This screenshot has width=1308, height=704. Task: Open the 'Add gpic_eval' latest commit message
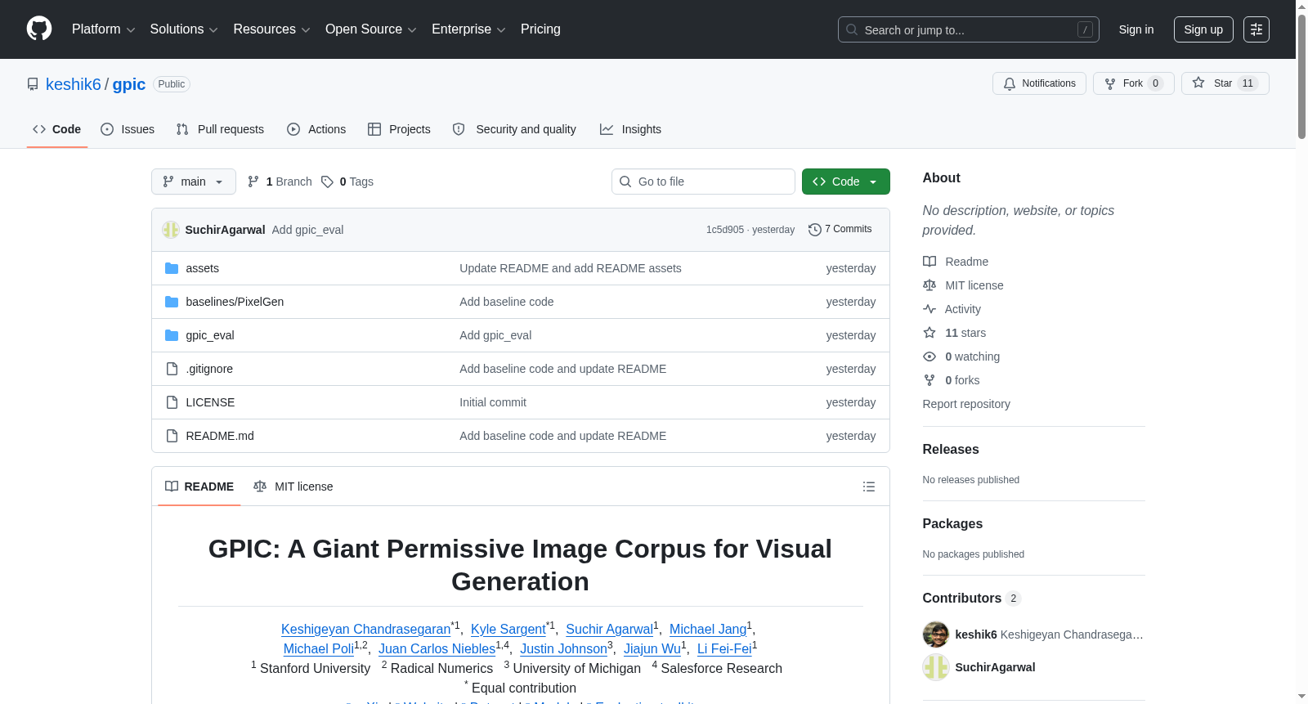click(307, 230)
